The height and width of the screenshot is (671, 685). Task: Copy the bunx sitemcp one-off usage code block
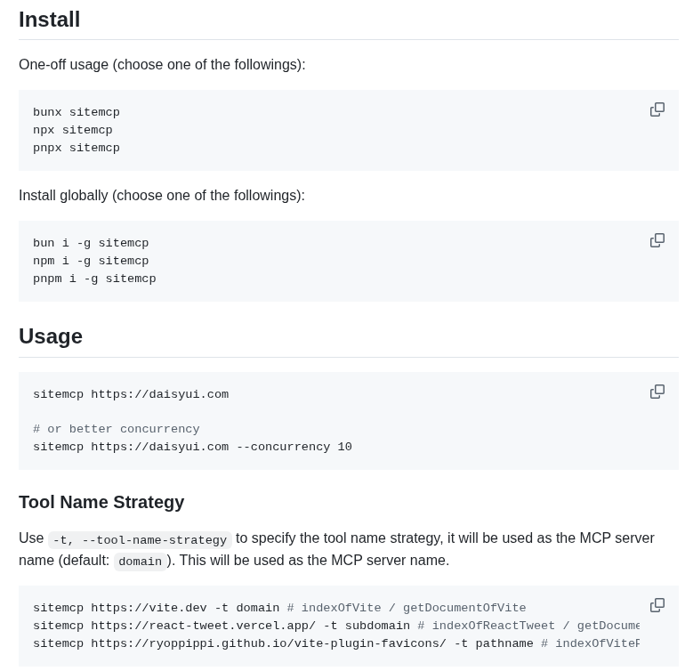(657, 109)
